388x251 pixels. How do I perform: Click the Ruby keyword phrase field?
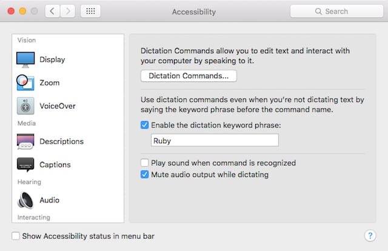click(215, 141)
